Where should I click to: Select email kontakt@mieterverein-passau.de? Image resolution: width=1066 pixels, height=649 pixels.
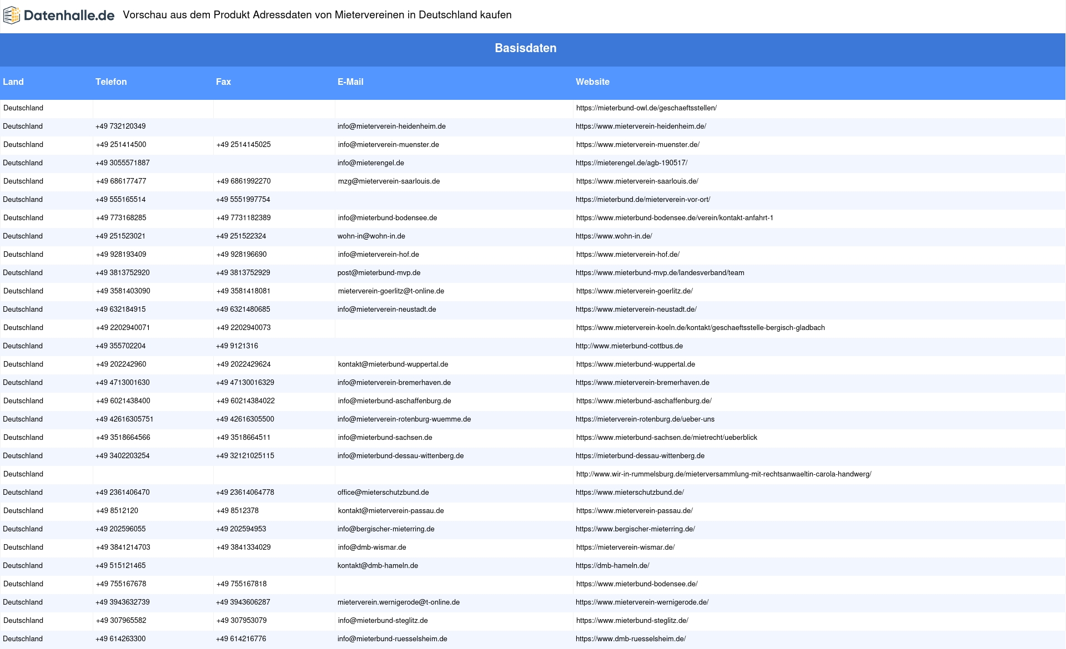pos(391,511)
